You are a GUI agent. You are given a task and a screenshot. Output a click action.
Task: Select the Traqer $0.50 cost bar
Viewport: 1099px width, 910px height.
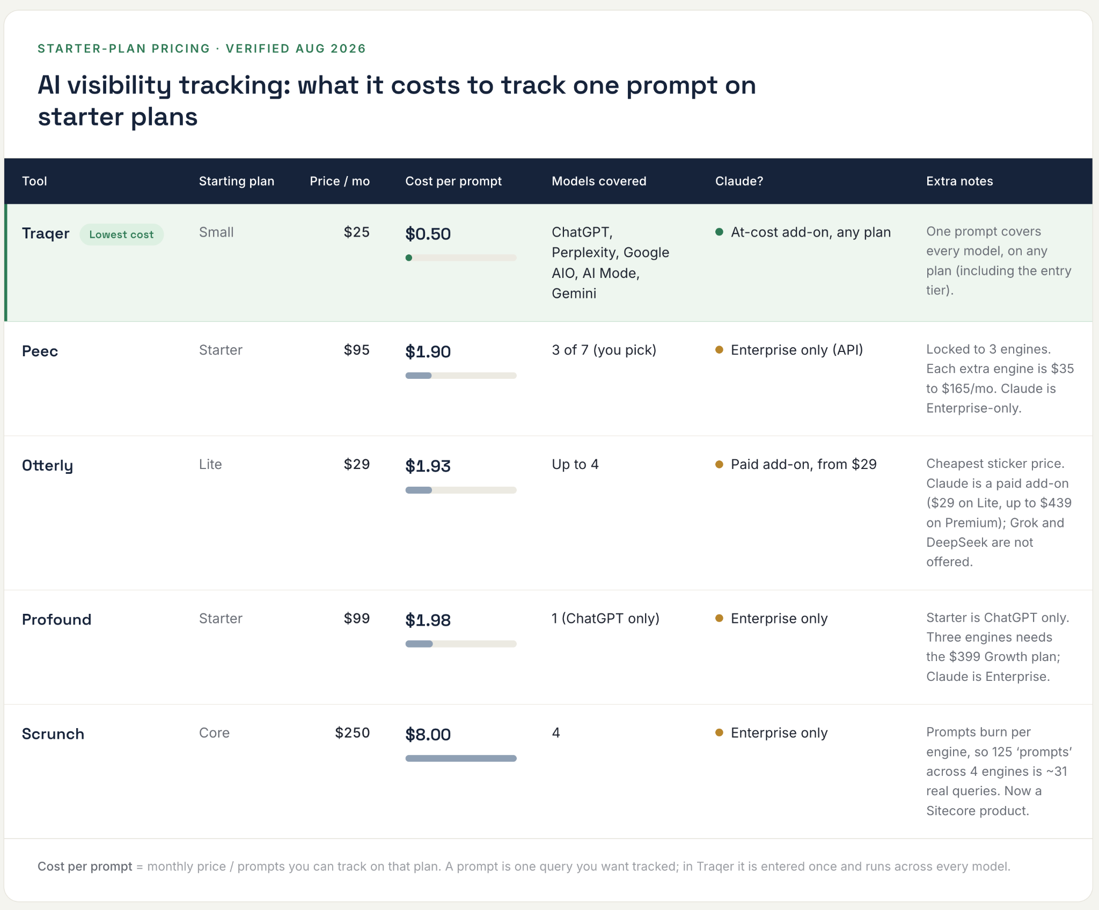click(461, 258)
